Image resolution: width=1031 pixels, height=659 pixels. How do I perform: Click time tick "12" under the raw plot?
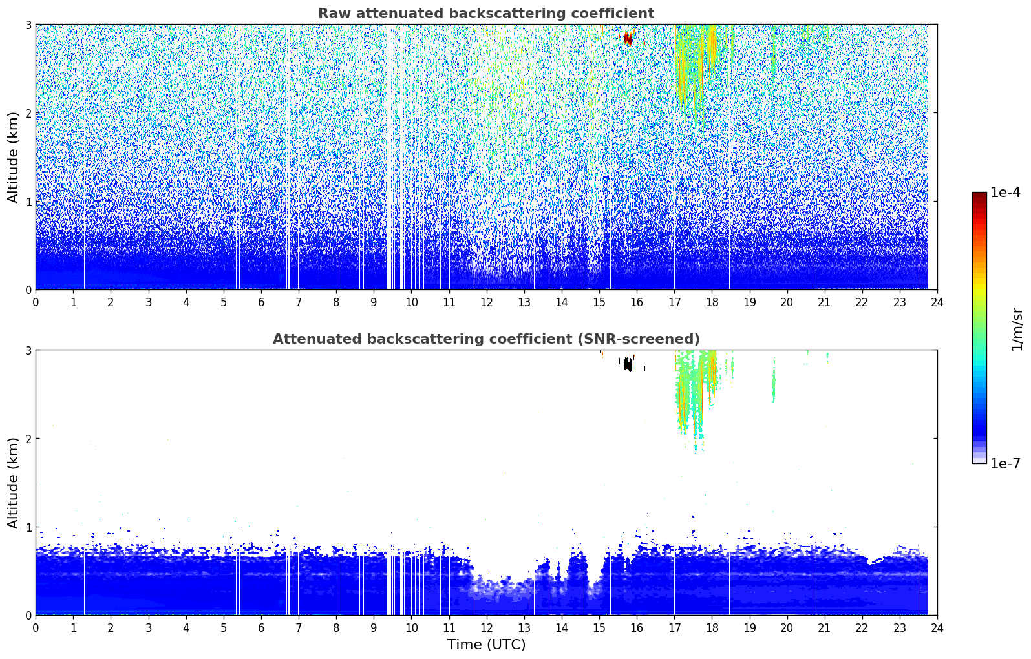point(486,302)
